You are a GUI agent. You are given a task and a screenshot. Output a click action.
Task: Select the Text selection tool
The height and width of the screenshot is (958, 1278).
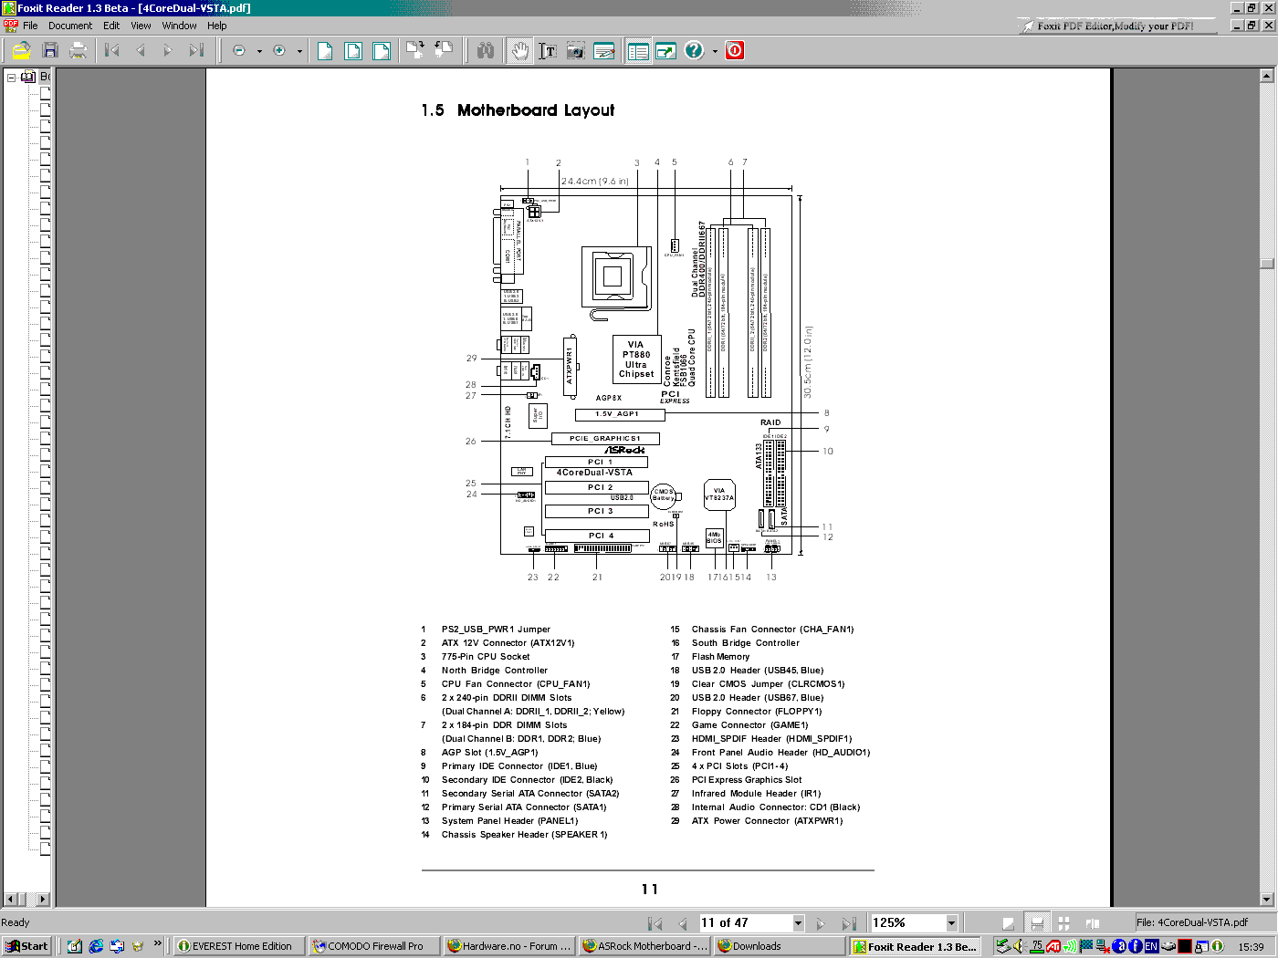pyautogui.click(x=547, y=51)
